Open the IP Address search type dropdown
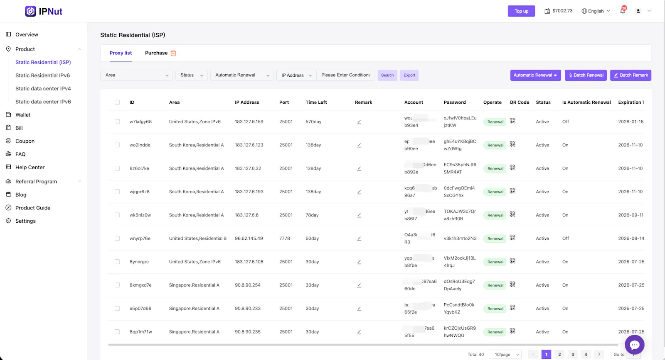 pyautogui.click(x=296, y=75)
